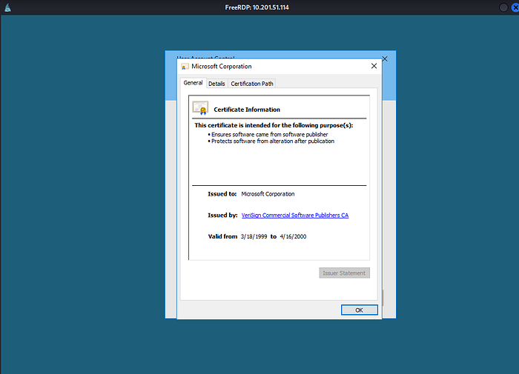Click 'Protects software from alteration after publication' text
Image resolution: width=519 pixels, height=374 pixels.
pyautogui.click(x=273, y=141)
